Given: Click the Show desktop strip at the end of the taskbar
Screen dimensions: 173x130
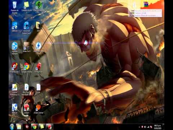Looking at the screenshot, I should [163, 127].
